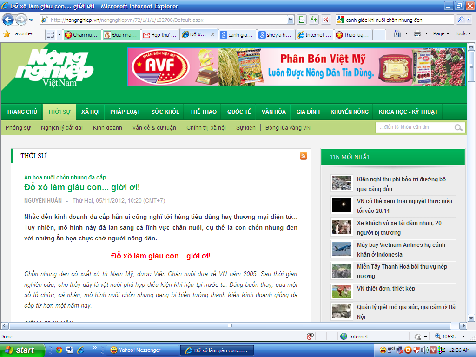Click the Vietnam Airlines news thumbnail
476x357 pixels.
(x=341, y=249)
